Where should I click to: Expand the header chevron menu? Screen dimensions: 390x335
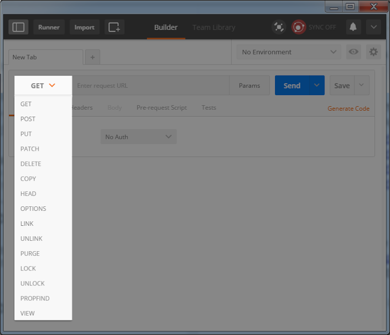pos(373,27)
